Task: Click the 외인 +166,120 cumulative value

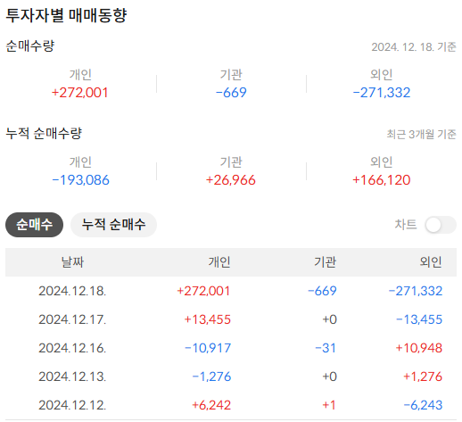Action: [x=382, y=180]
